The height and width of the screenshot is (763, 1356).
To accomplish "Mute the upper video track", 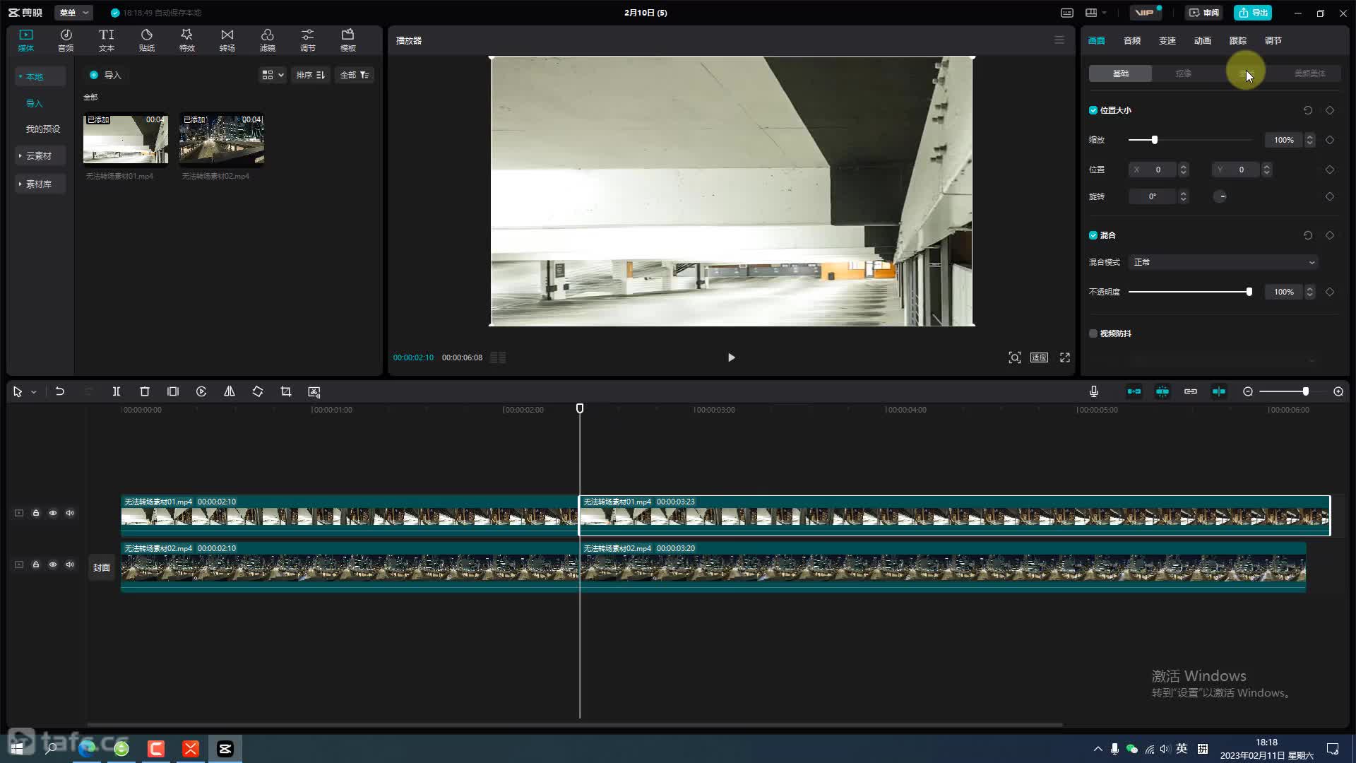I will pos(70,513).
